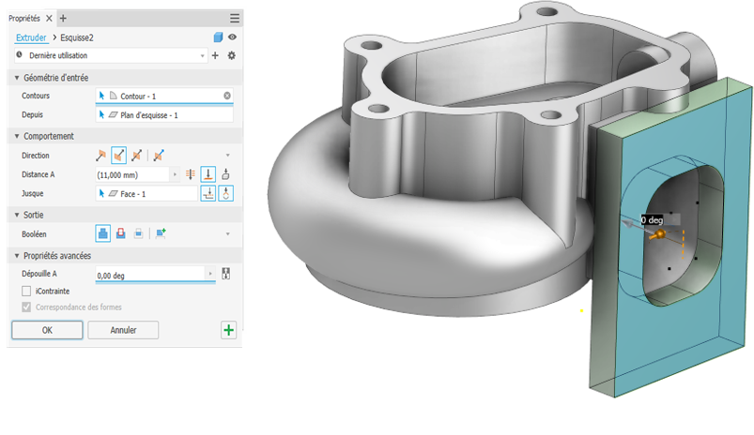The height and width of the screenshot is (435, 754).
Task: Expand the Booléen row options arrow
Action: [227, 234]
